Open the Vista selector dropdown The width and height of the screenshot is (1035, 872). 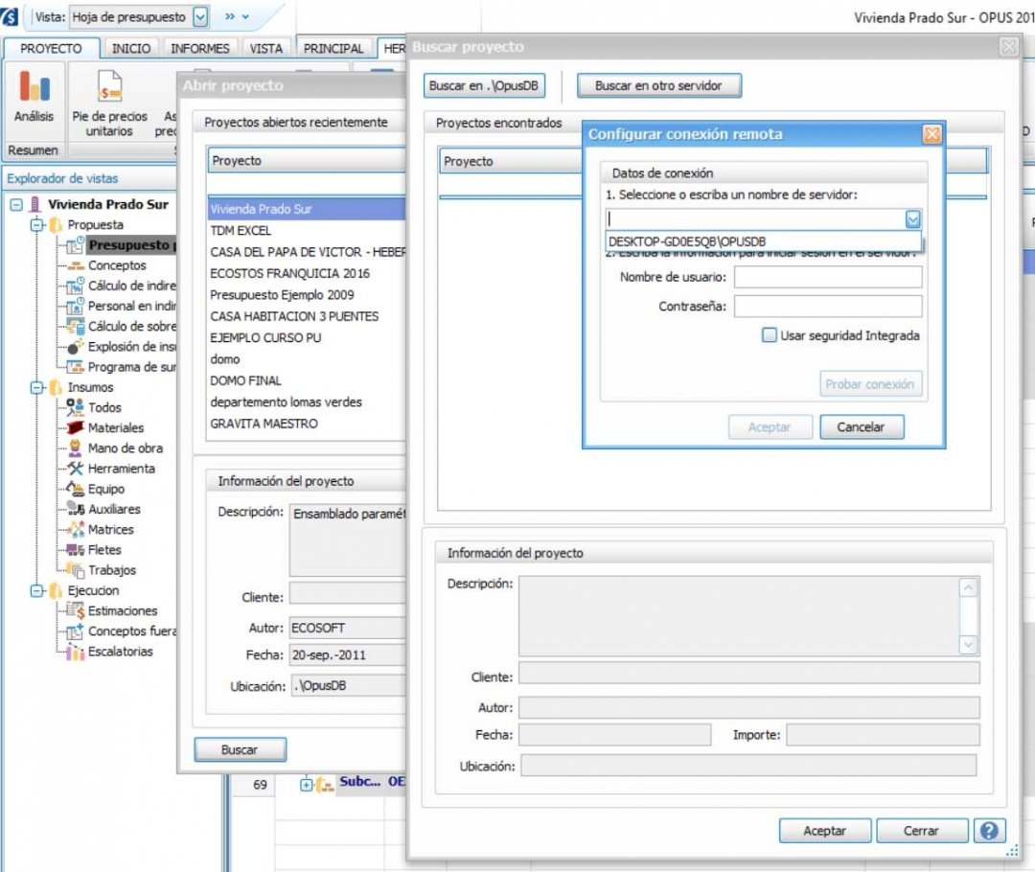point(200,17)
